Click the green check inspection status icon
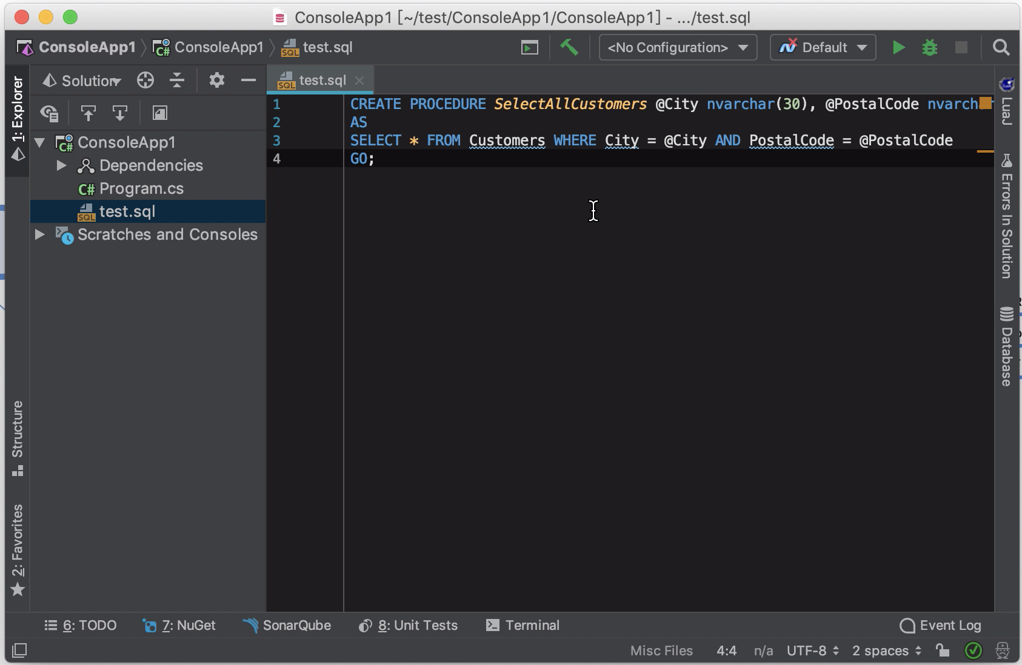The image size is (1022, 665). coord(973,650)
